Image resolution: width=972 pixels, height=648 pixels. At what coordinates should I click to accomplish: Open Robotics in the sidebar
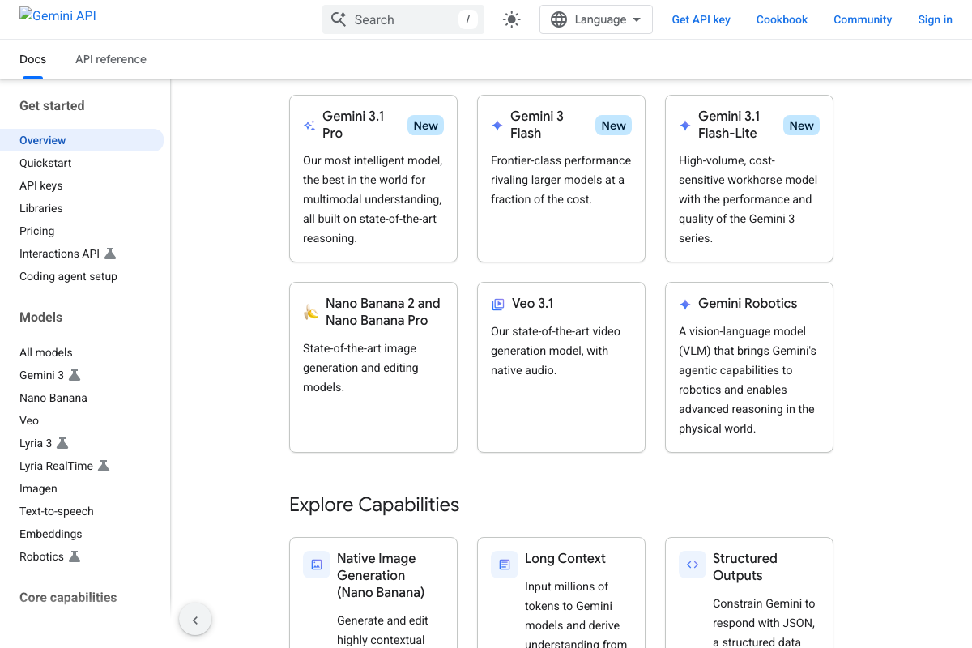click(41, 556)
